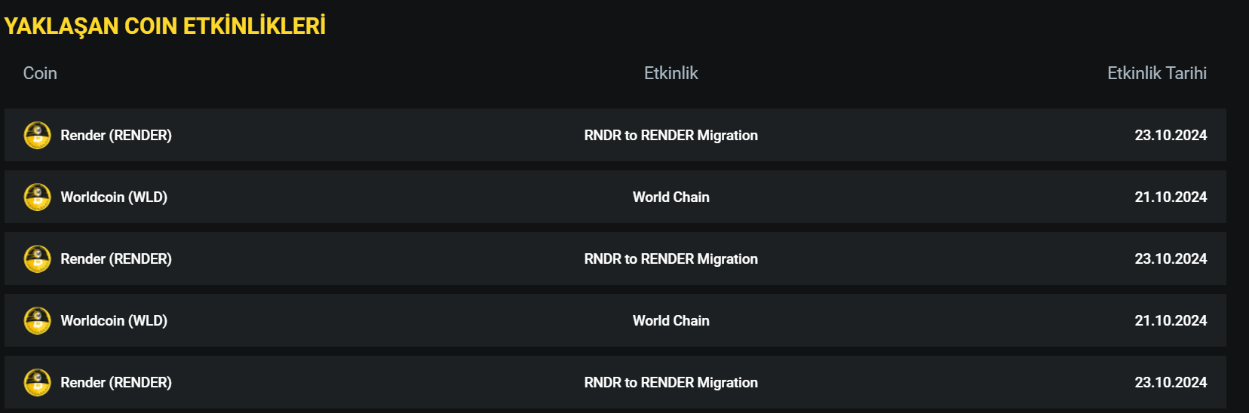Screen dimensions: 1249x413
Task: Click the coin icon in the second Render row
Action: click(38, 259)
